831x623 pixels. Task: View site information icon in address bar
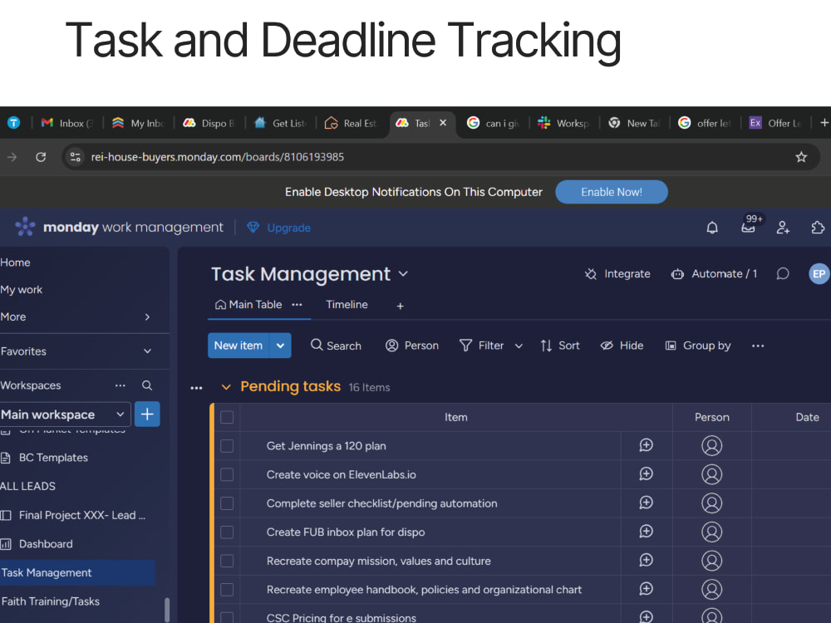coord(76,157)
